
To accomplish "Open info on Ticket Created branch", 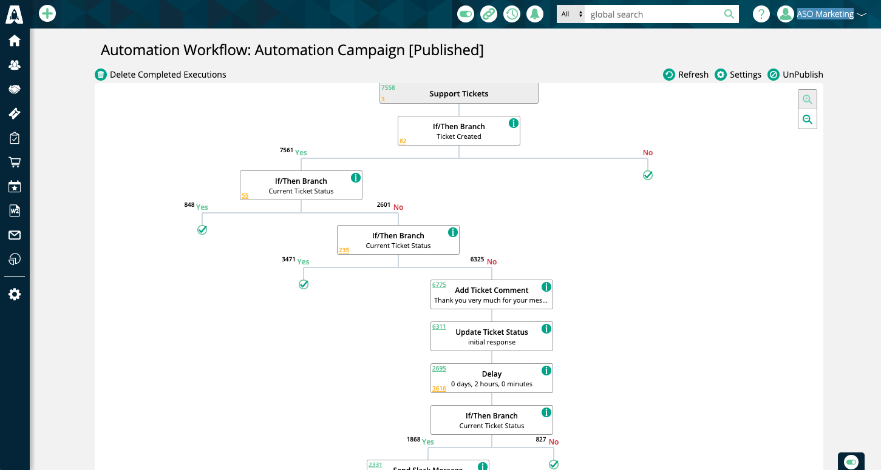I will [x=514, y=123].
